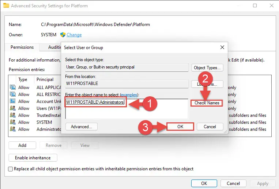This screenshot has width=279, height=189.
Task: Click the Principal column header
Action: (45, 79)
